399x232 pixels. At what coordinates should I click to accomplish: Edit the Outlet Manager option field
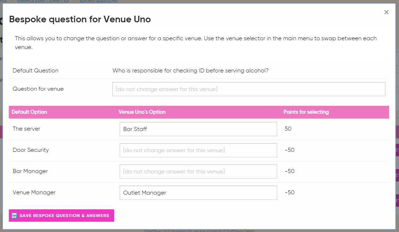[x=198, y=192]
